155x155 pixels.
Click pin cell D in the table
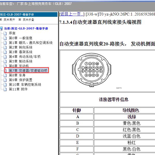[77, 136]
